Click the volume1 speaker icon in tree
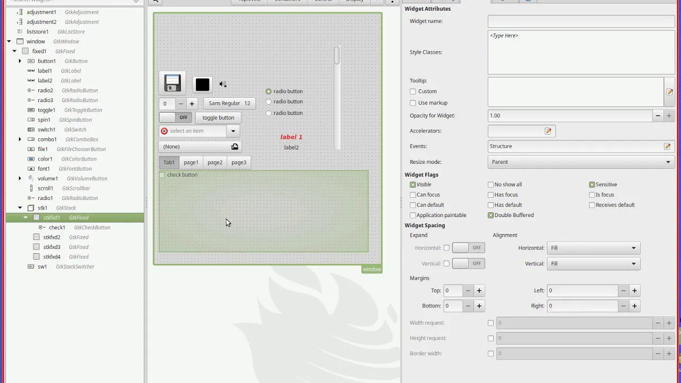 pos(31,178)
